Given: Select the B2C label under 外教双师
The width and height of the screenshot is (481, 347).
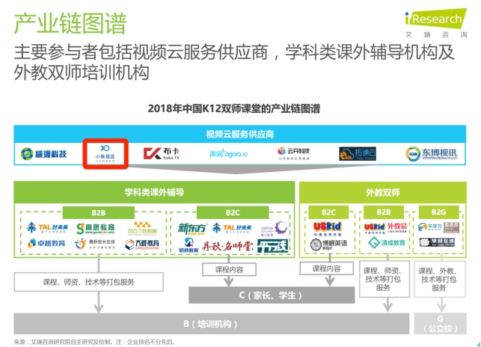Looking at the screenshot, I should pyautogui.click(x=328, y=212).
